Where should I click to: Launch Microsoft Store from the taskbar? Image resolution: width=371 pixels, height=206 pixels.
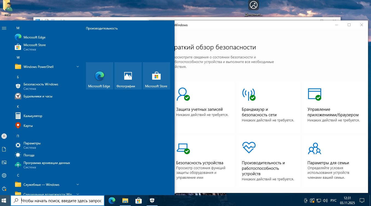(x=139, y=201)
